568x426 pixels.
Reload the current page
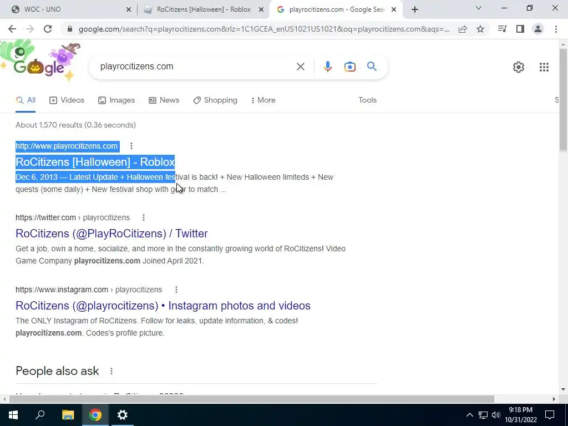[48, 29]
